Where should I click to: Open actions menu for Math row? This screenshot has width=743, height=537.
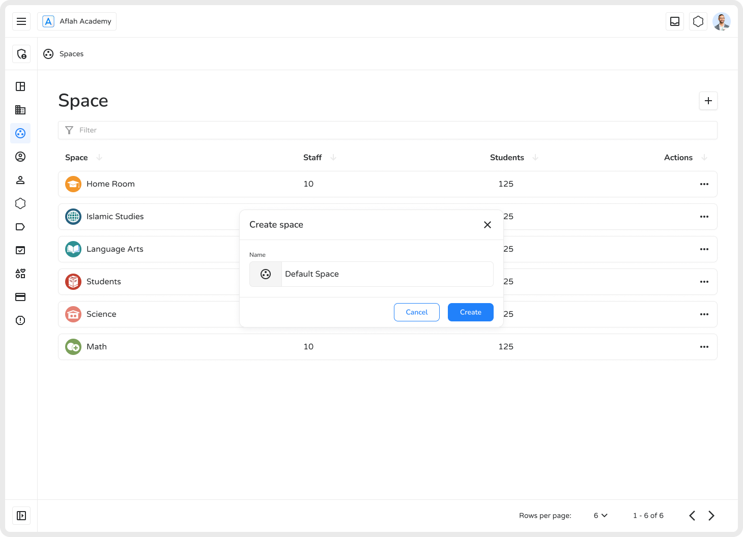click(704, 347)
